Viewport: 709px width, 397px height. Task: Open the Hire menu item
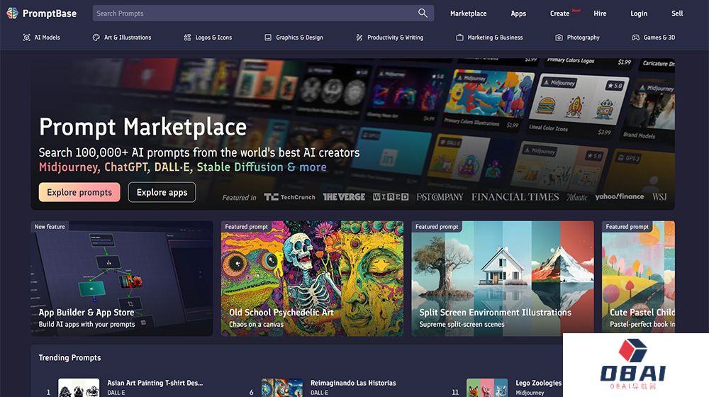(600, 13)
